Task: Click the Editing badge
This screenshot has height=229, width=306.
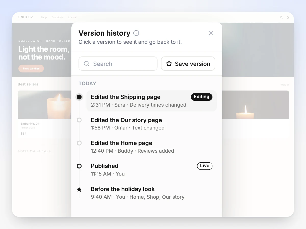Action: point(201,97)
